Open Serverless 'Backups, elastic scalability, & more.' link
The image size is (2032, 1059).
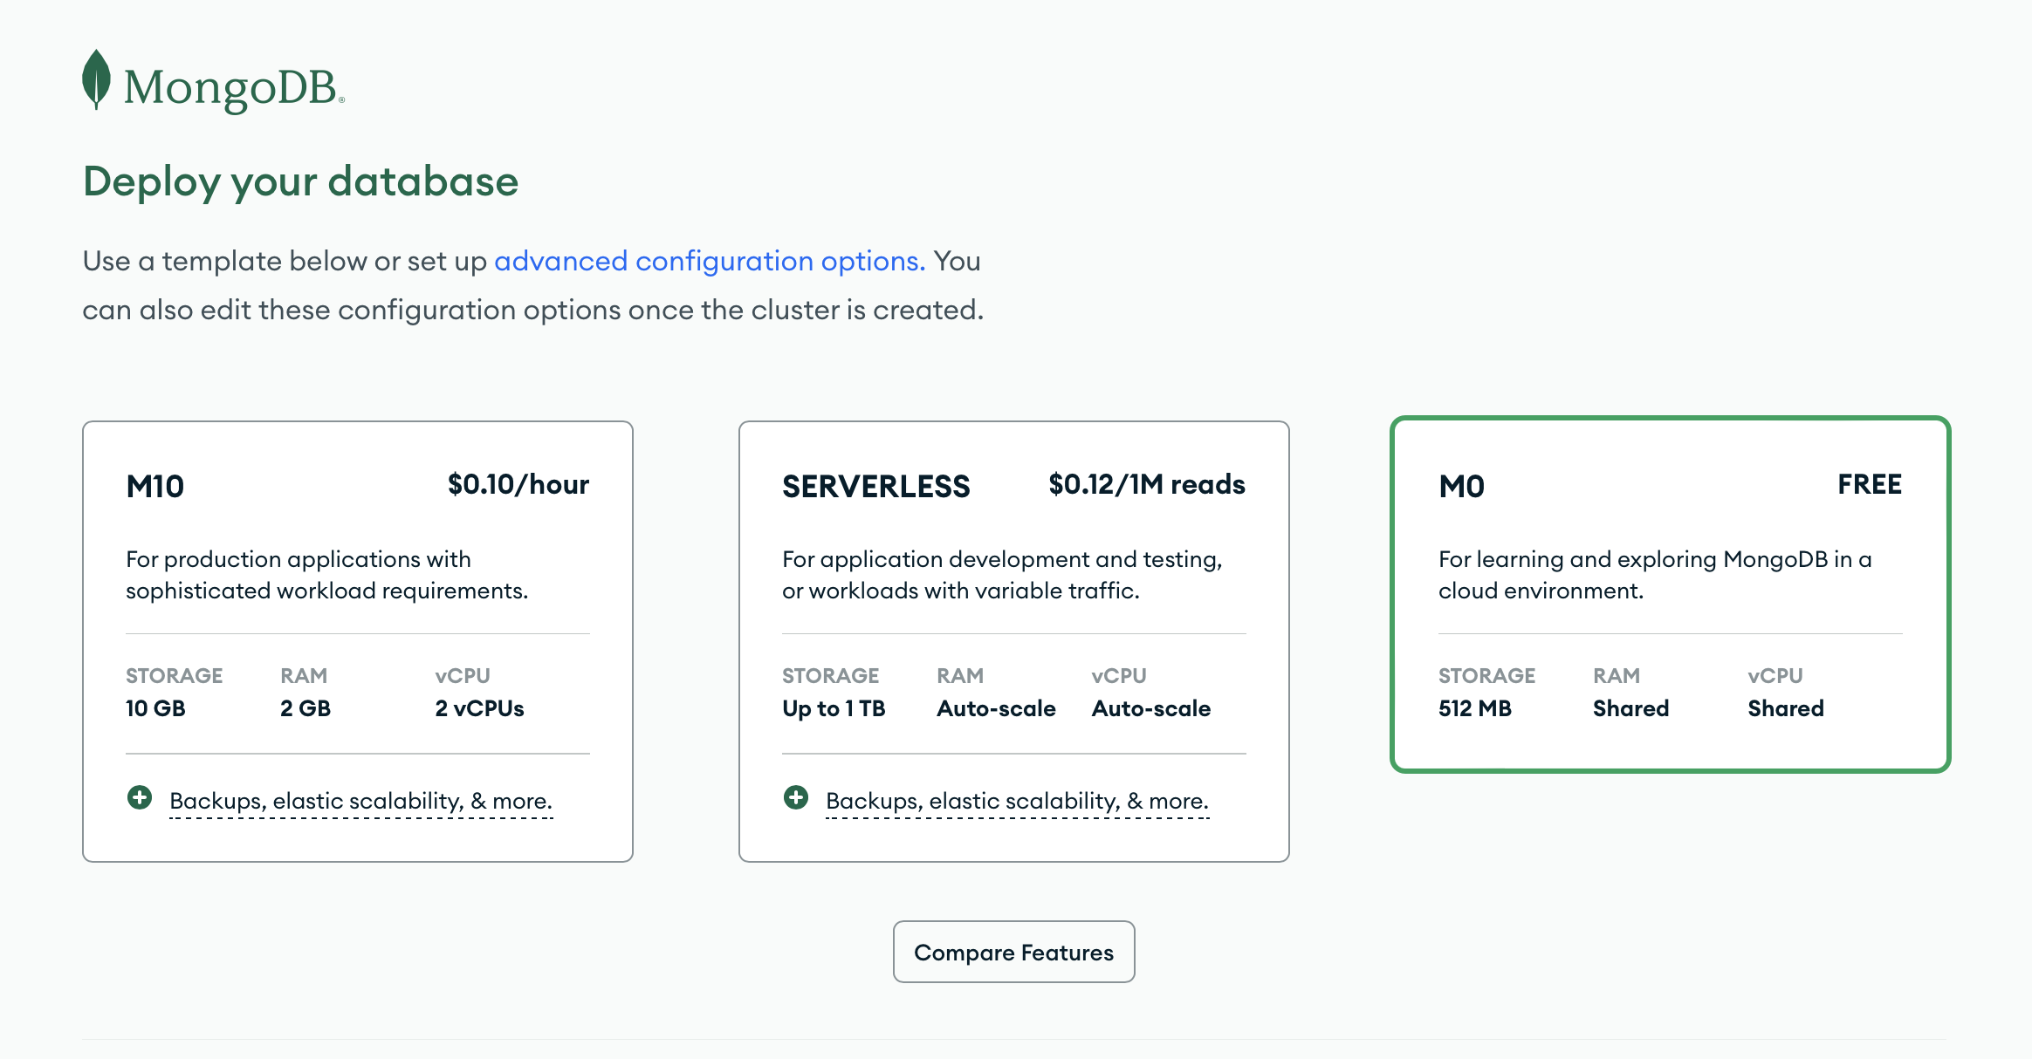pos(1017,801)
